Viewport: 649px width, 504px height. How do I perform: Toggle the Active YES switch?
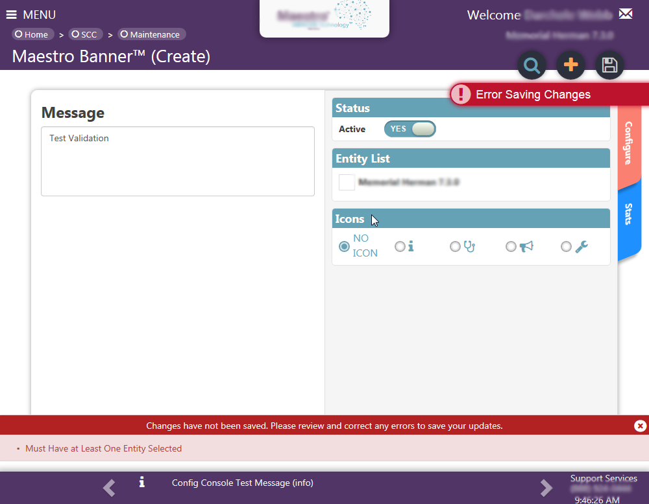tap(410, 129)
